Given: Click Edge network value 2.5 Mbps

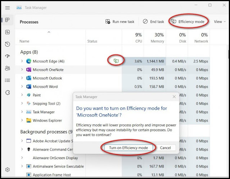Looking at the screenshot, I should [x=200, y=61].
